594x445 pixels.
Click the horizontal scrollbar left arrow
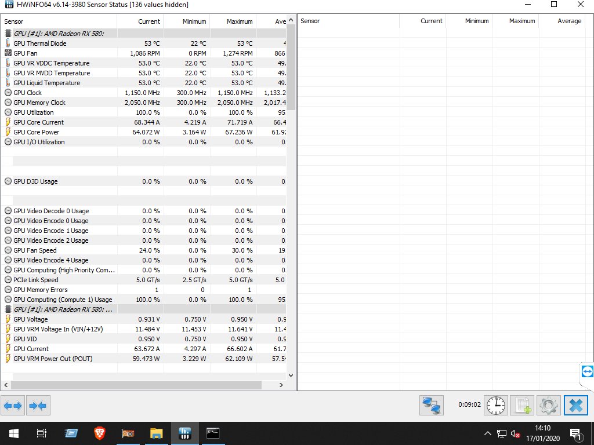click(x=6, y=385)
